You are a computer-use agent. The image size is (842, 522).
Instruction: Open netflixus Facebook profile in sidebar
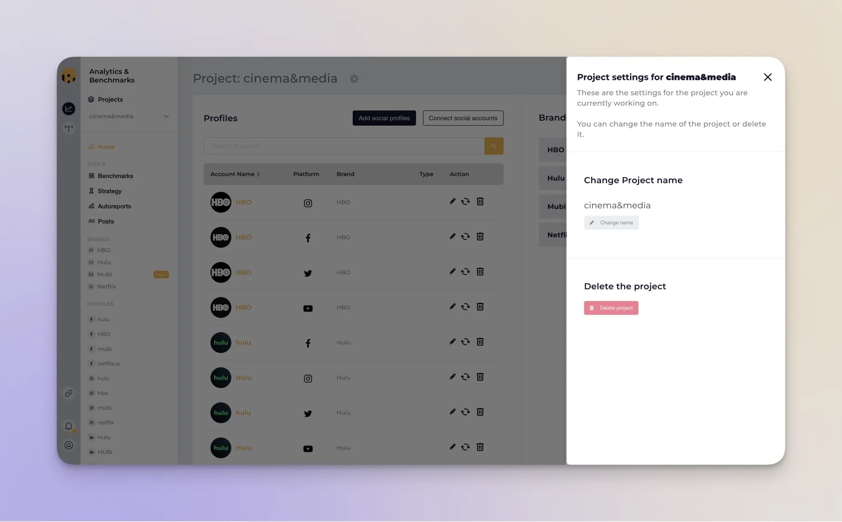tap(104, 364)
